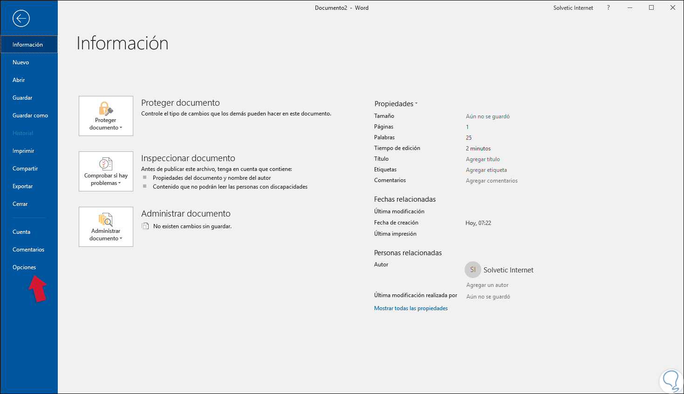Open Opciones in the sidebar
The image size is (684, 394).
click(x=29, y=267)
